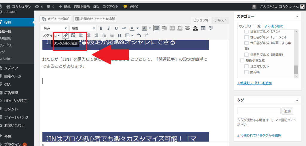Insert a numbered list

click(112, 35)
